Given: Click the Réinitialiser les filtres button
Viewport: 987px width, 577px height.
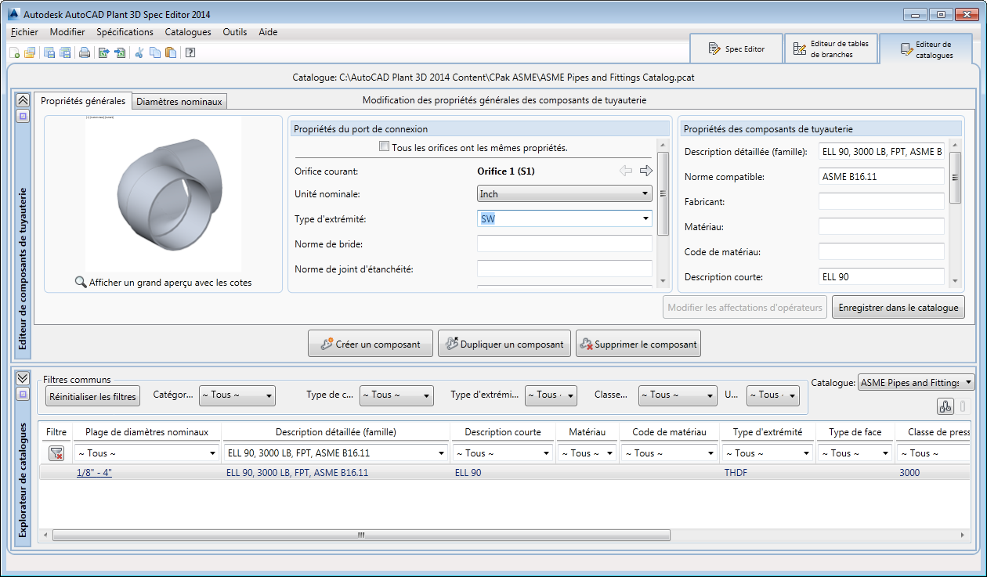Looking at the screenshot, I should coord(92,397).
